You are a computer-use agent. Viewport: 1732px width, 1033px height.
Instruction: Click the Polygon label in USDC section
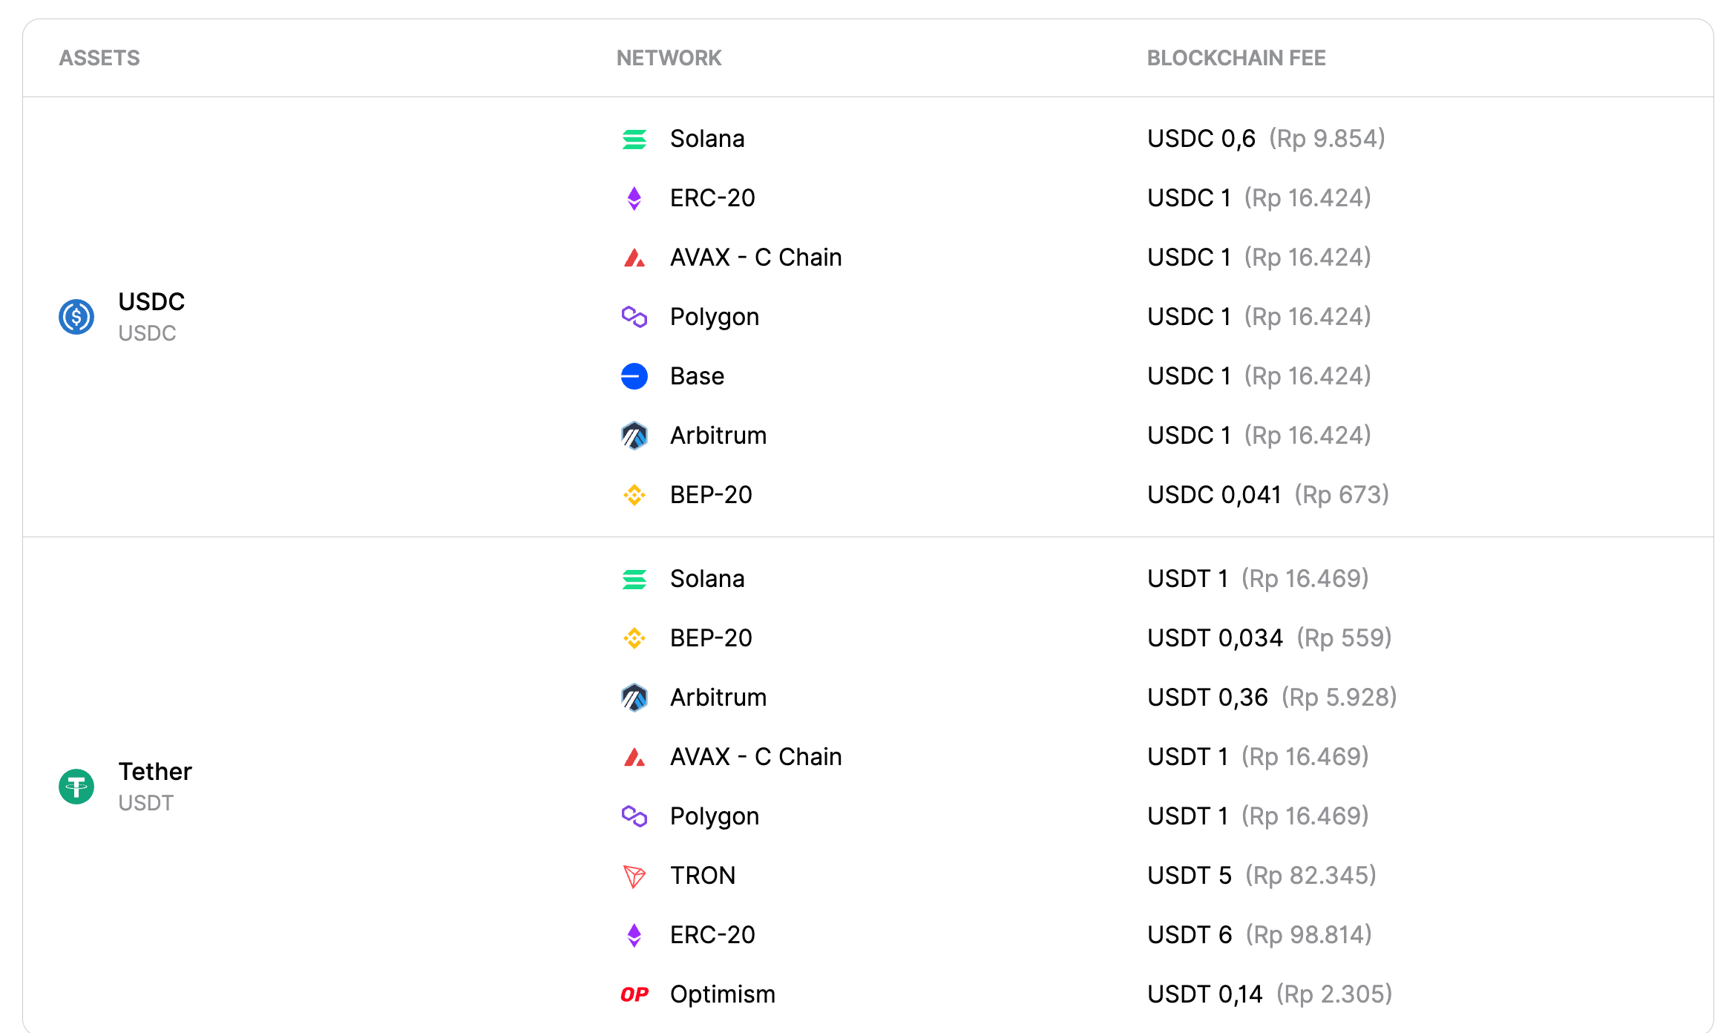(x=715, y=317)
